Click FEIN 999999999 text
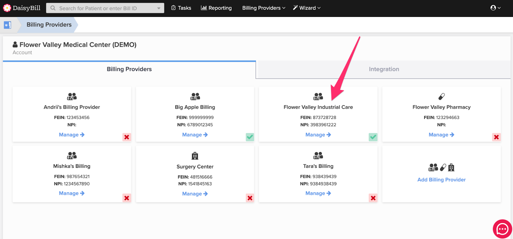 pyautogui.click(x=195, y=118)
